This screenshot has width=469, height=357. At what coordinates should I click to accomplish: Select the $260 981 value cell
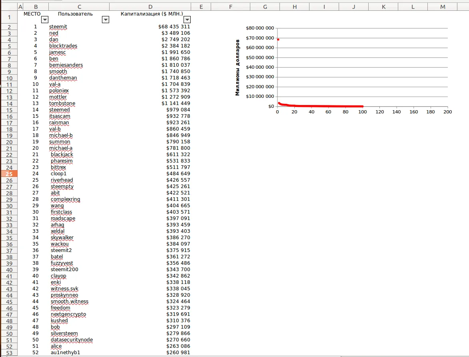point(178,353)
